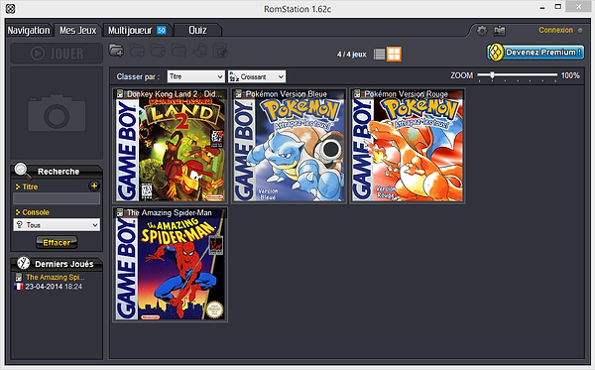Click the 'Console' search label
The image size is (595, 370).
[36, 212]
